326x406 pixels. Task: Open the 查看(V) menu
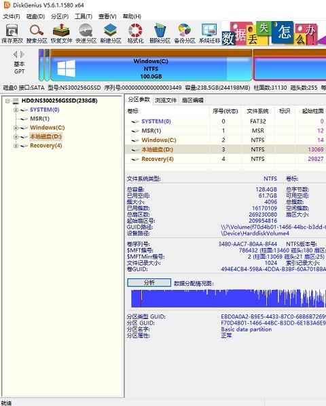(x=107, y=16)
